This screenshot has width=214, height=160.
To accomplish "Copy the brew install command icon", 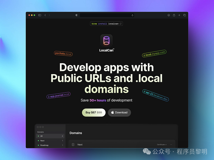I will [121, 24].
